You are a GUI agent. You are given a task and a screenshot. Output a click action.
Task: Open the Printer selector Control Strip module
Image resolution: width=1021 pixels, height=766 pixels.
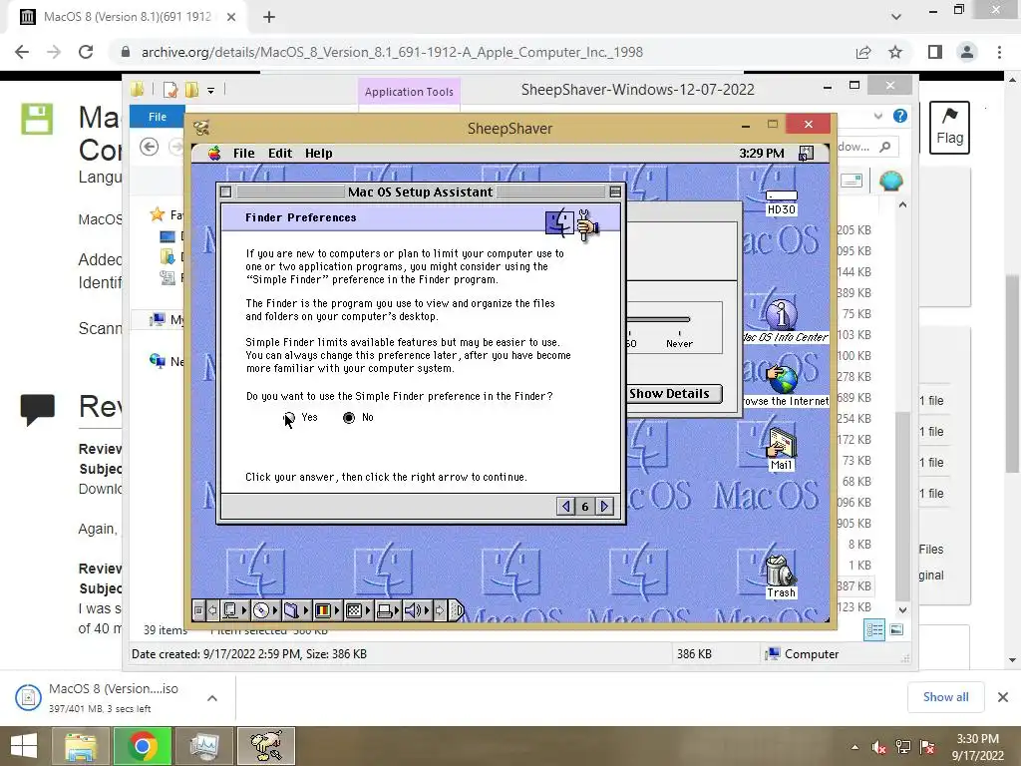coord(388,610)
